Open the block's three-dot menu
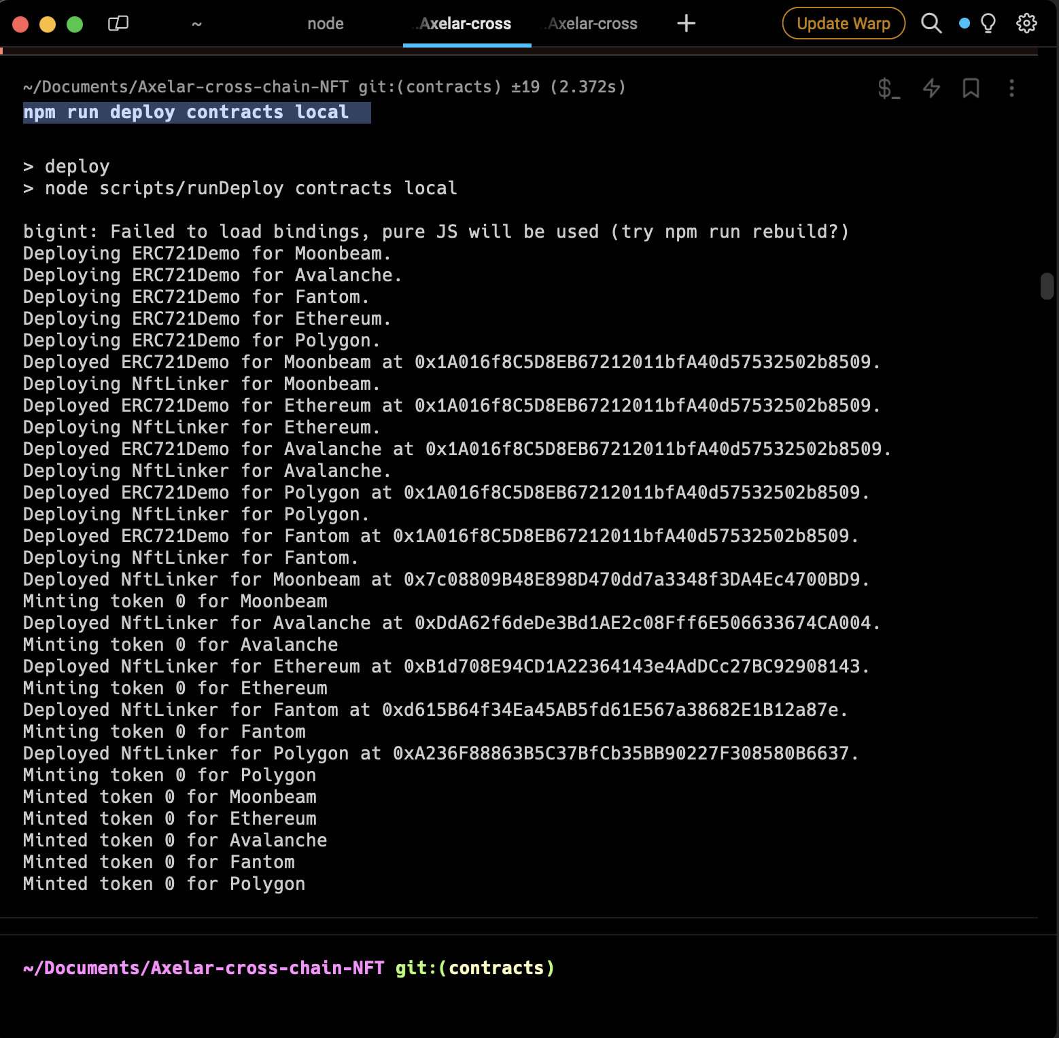Screen dimensions: 1059x1038 (1011, 88)
